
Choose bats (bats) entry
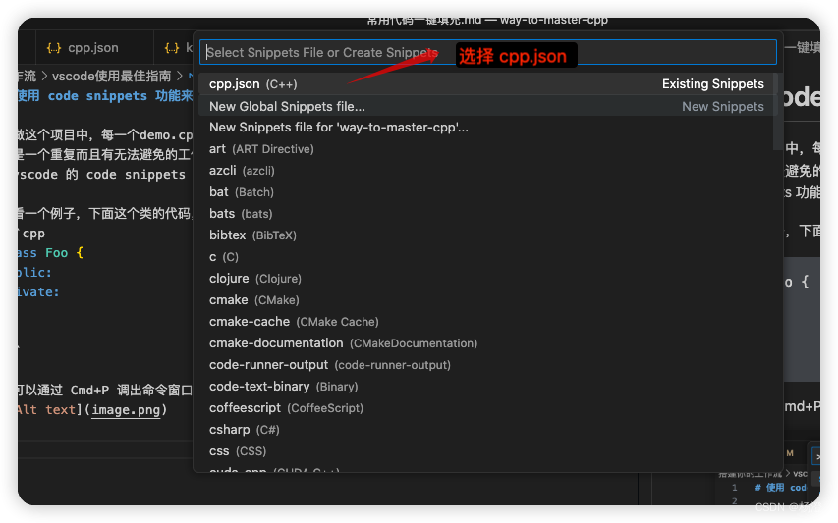tap(485, 214)
